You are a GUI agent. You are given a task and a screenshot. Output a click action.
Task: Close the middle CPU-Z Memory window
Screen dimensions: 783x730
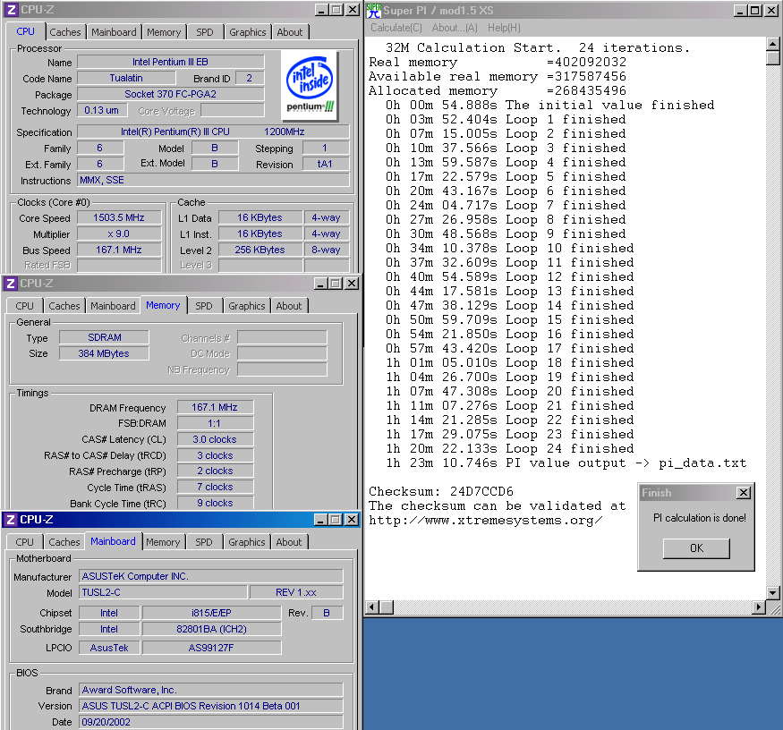pos(352,283)
